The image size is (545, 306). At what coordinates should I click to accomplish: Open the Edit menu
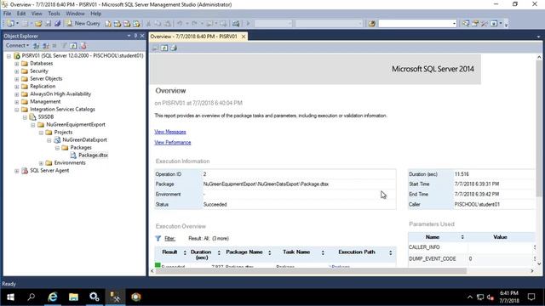pyautogui.click(x=21, y=14)
